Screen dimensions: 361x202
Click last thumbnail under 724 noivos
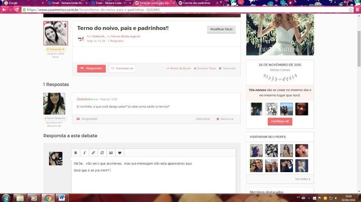coord(302,109)
